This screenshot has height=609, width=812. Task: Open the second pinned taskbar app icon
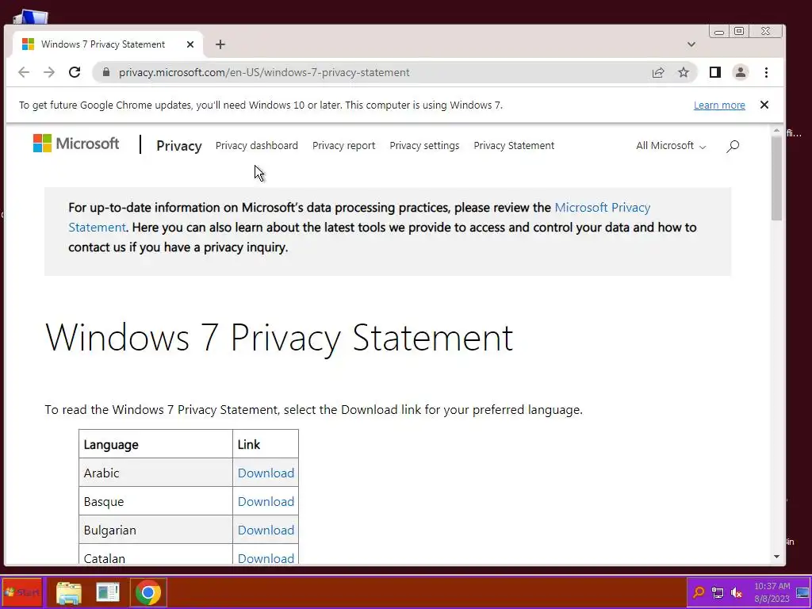click(108, 592)
